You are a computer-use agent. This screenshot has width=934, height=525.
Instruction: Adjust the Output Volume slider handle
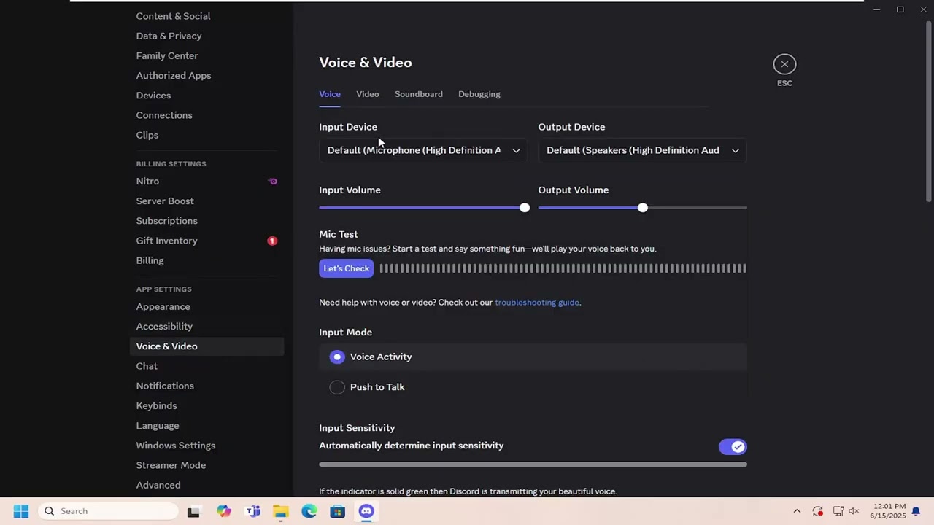pyautogui.click(x=642, y=208)
